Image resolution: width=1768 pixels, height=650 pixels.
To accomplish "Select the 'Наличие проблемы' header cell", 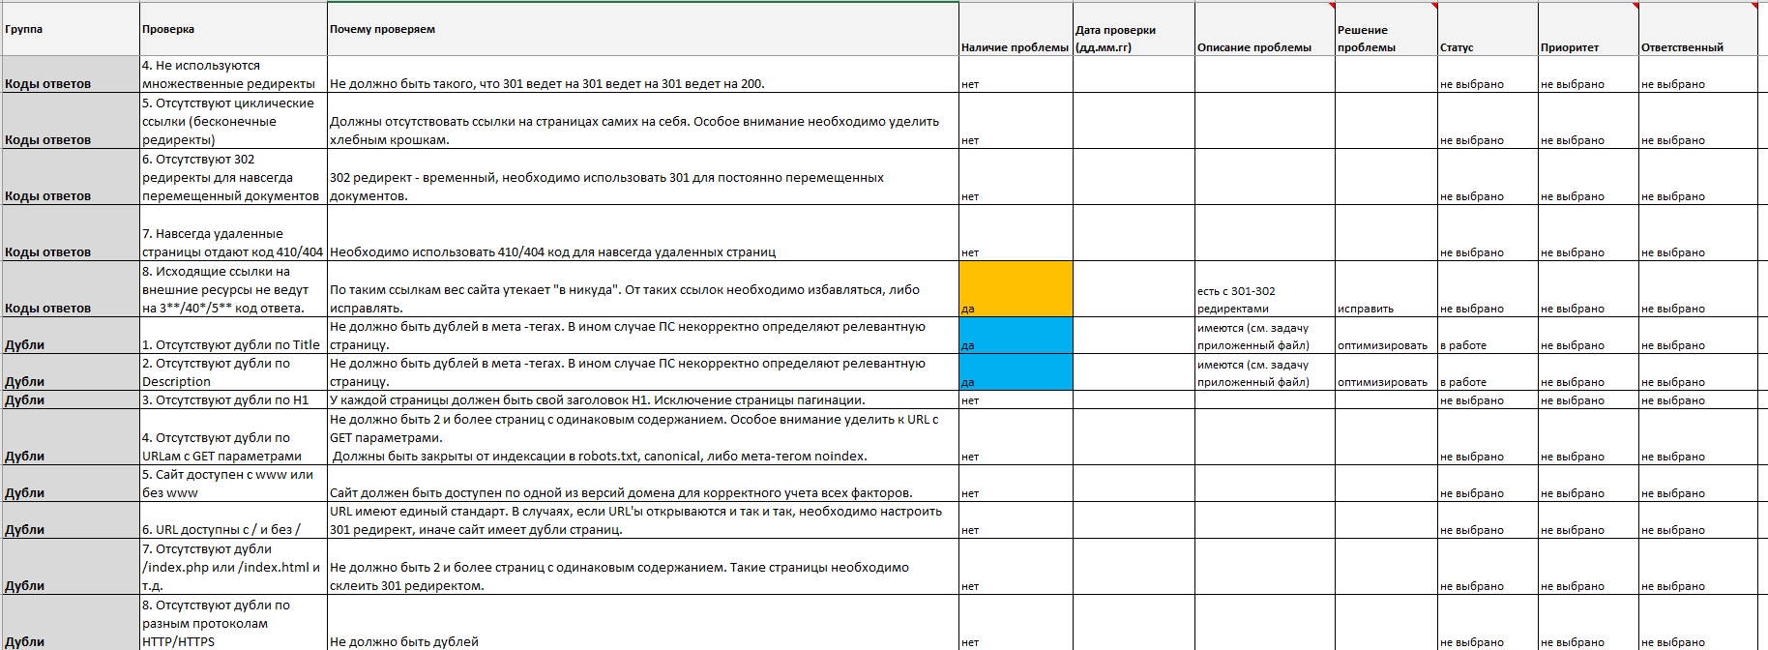I will point(1016,29).
